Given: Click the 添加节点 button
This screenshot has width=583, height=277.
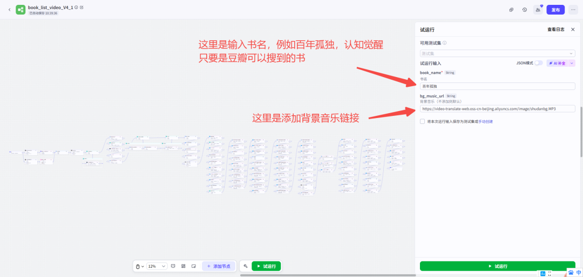Looking at the screenshot, I should click(219, 266).
